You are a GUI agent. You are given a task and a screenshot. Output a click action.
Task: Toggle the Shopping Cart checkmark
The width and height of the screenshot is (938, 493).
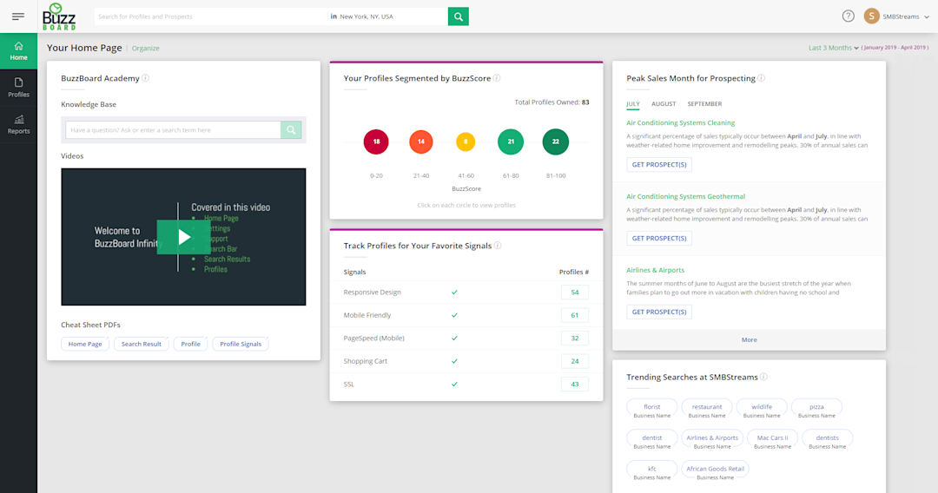click(x=454, y=361)
